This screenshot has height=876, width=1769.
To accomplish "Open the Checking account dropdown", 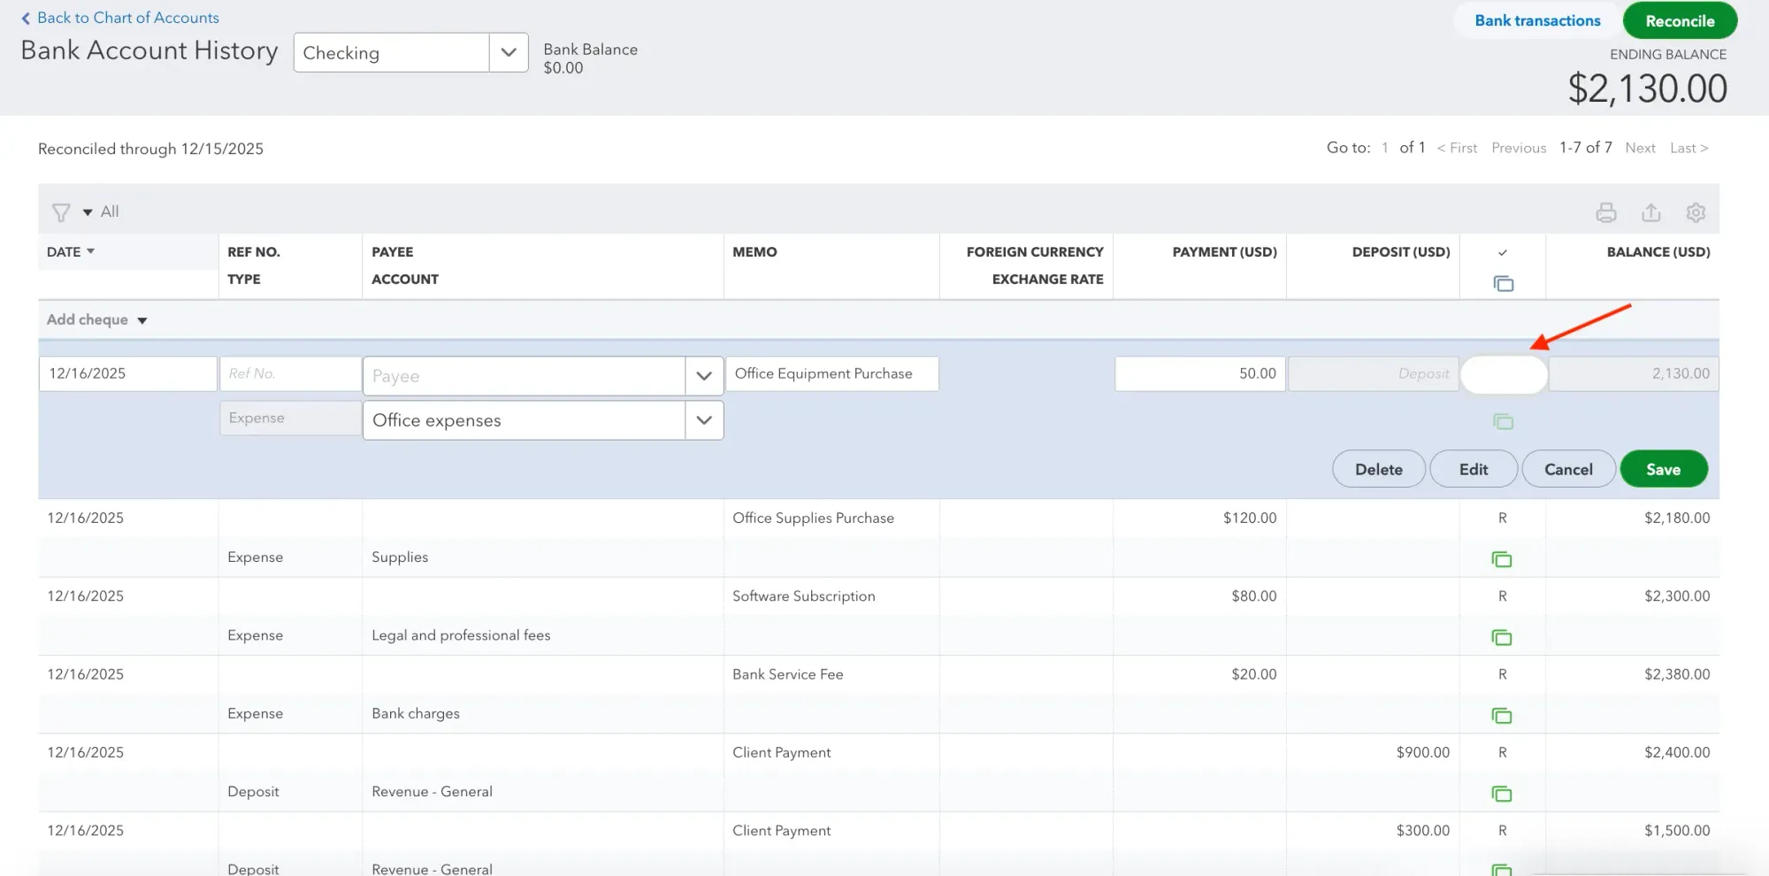I will (x=507, y=52).
